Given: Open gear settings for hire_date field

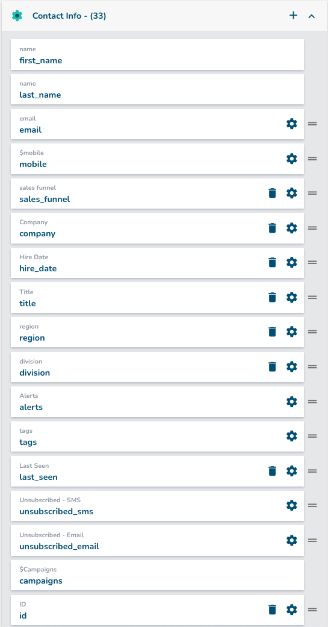Looking at the screenshot, I should 292,263.
